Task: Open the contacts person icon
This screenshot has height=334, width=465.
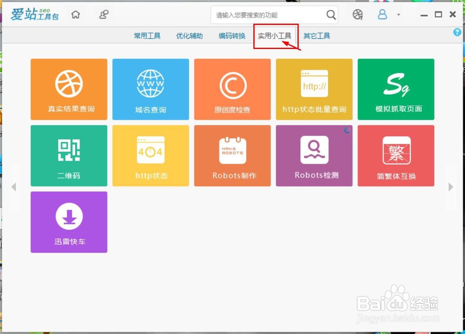Action: 104,14
